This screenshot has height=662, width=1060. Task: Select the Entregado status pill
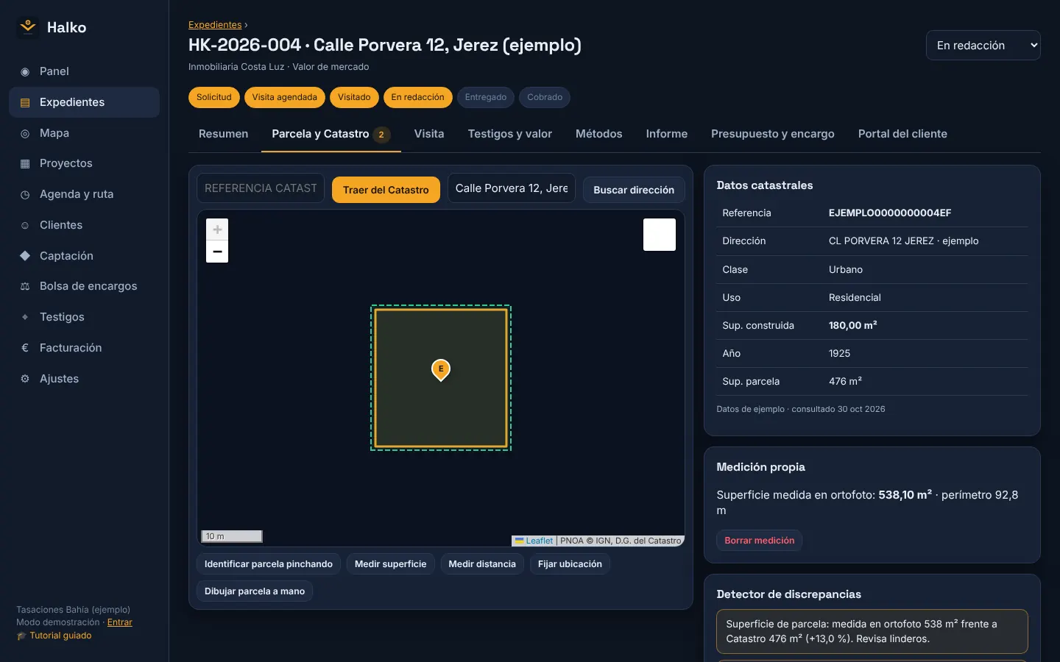[x=486, y=97]
